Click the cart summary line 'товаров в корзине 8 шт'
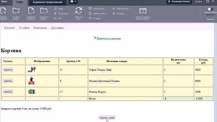This screenshot has width=217, height=122. [x=26, y=109]
